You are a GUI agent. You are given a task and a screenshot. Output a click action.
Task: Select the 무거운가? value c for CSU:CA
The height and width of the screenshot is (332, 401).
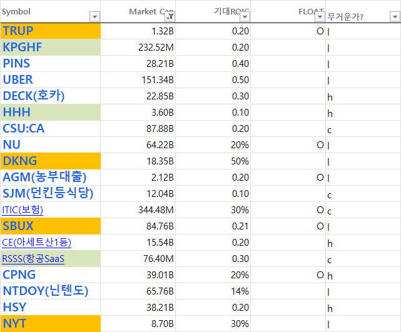(x=363, y=129)
